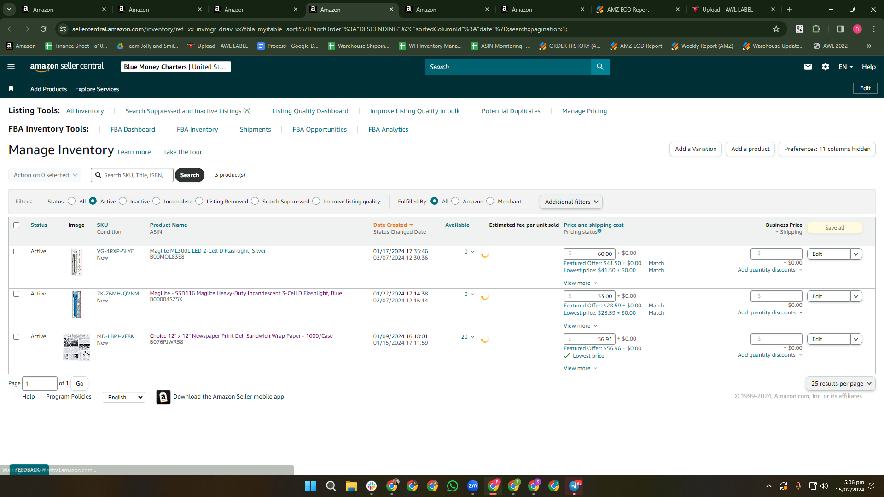Open the Shipments tool link
The height and width of the screenshot is (497, 884).
255,129
